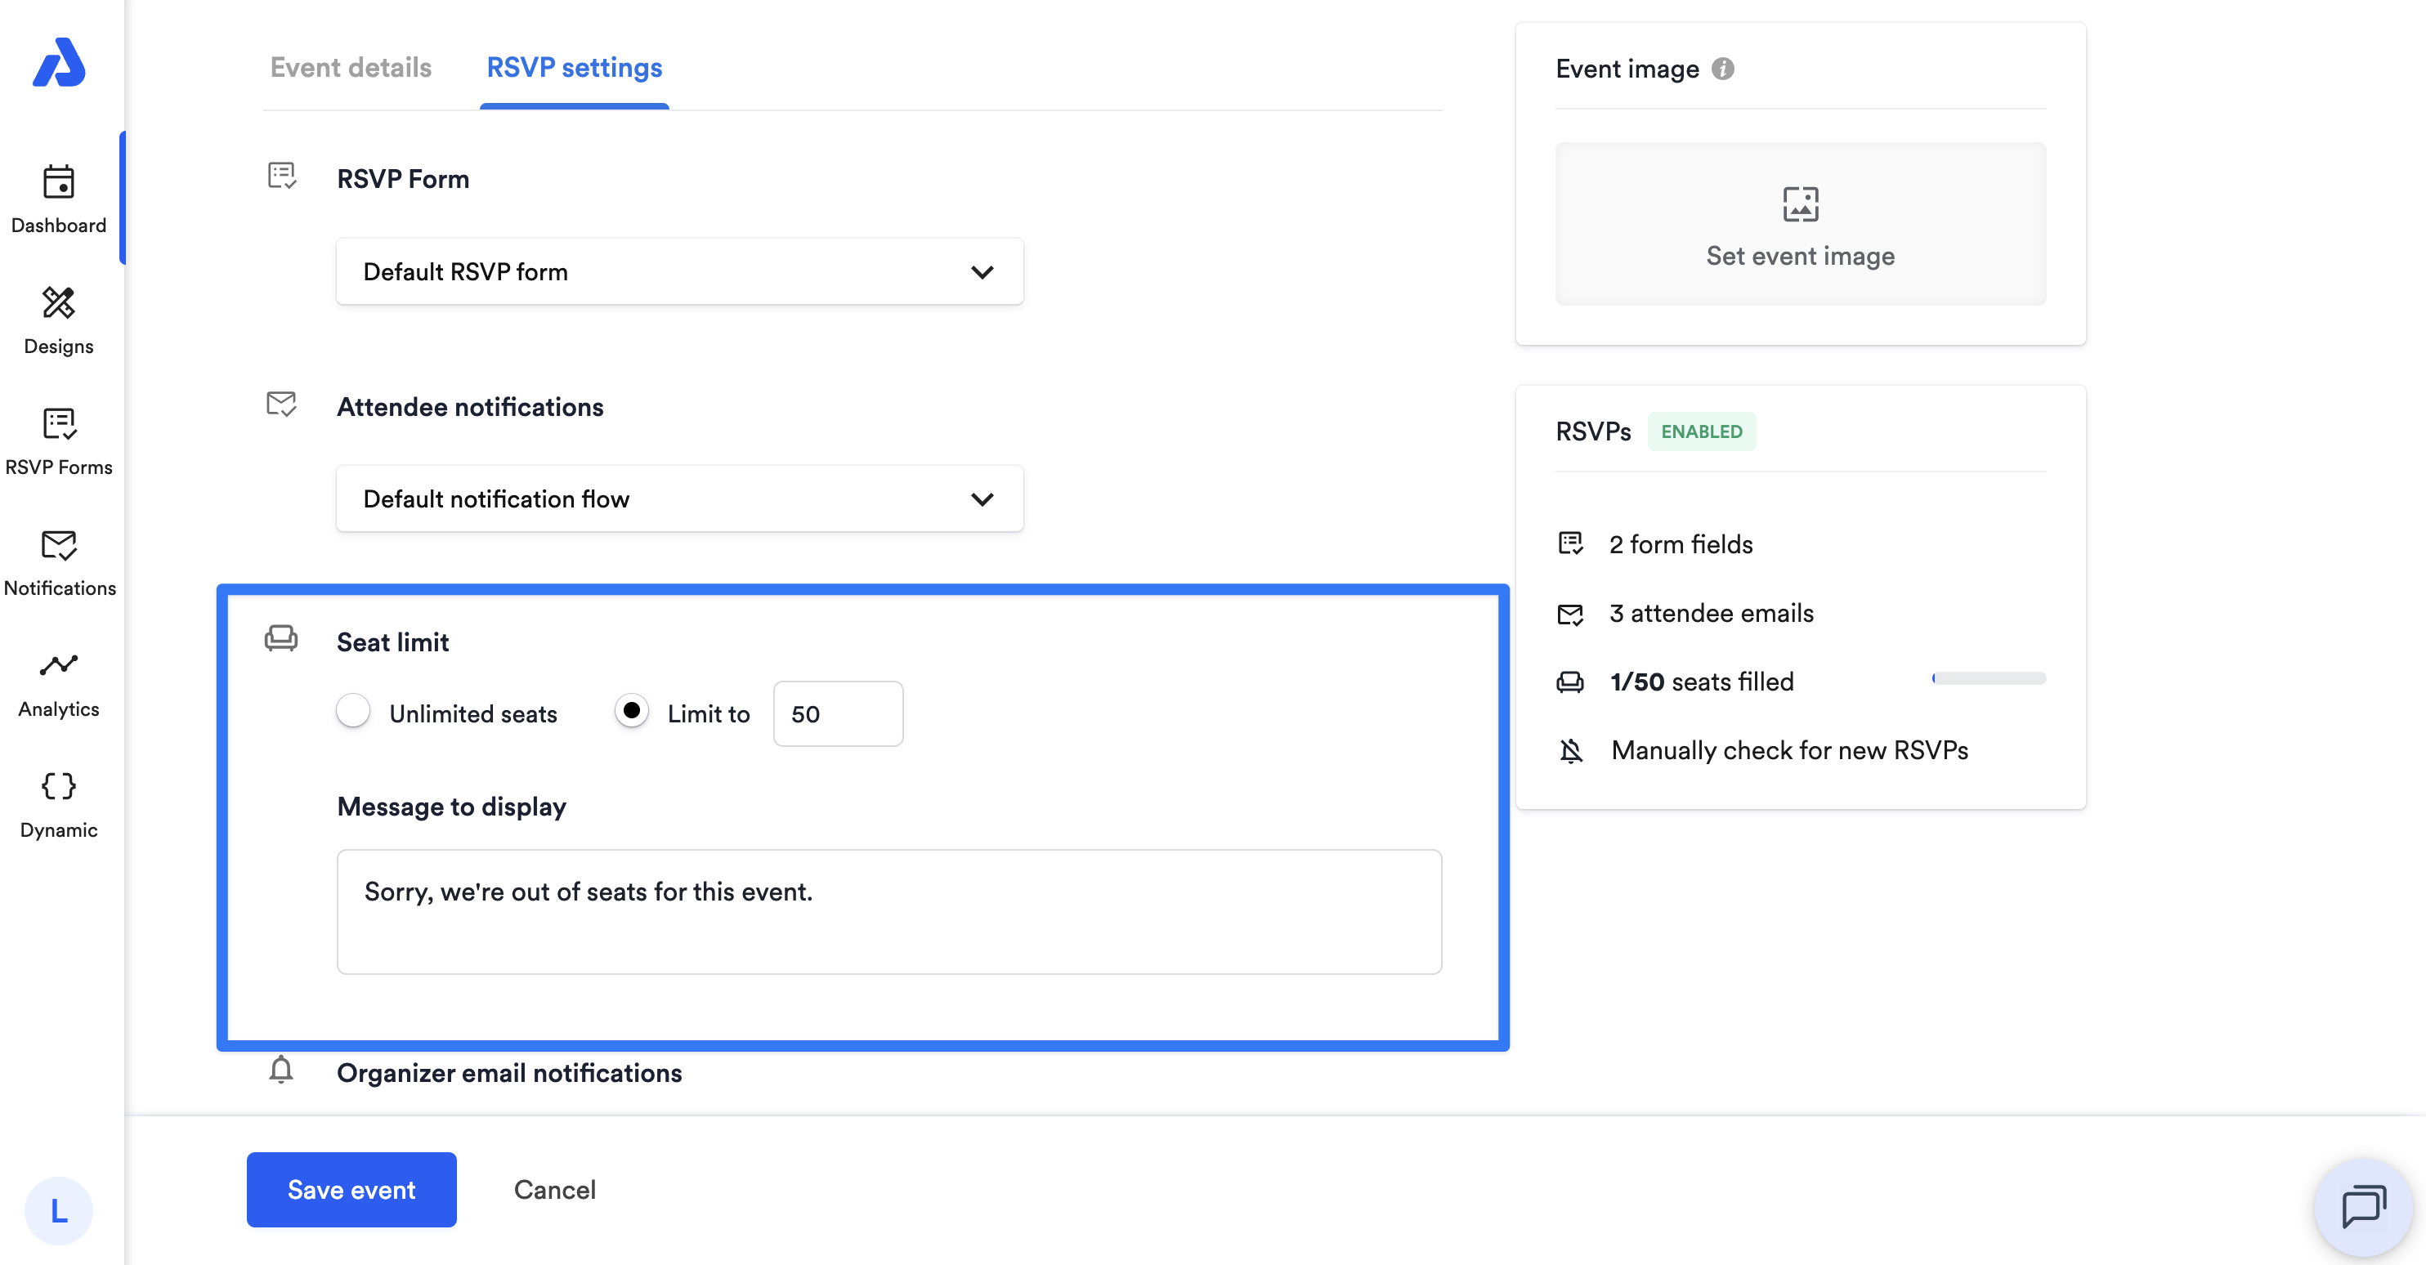Open the Designs menu label
The width and height of the screenshot is (2426, 1265).
pos(58,346)
